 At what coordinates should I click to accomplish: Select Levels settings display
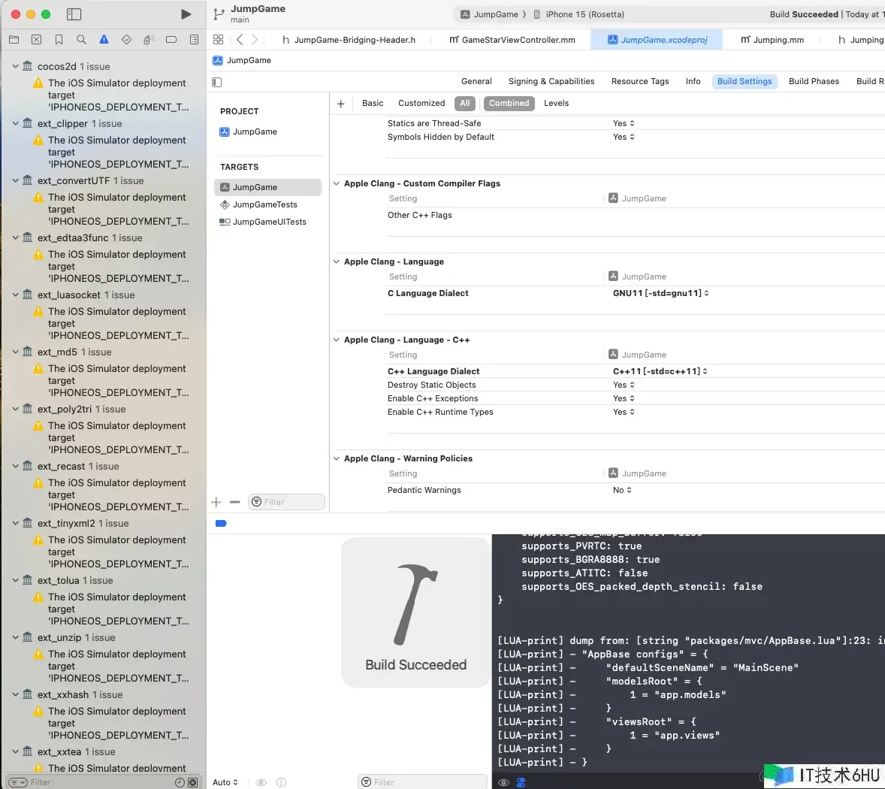coord(556,103)
